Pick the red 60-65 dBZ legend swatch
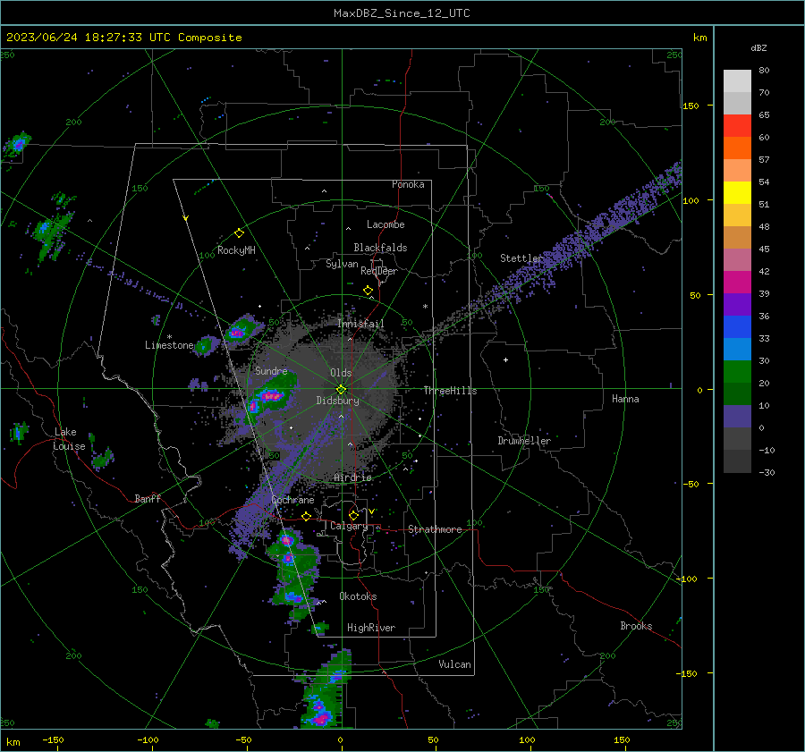Image resolution: width=805 pixels, height=752 pixels. 737,126
